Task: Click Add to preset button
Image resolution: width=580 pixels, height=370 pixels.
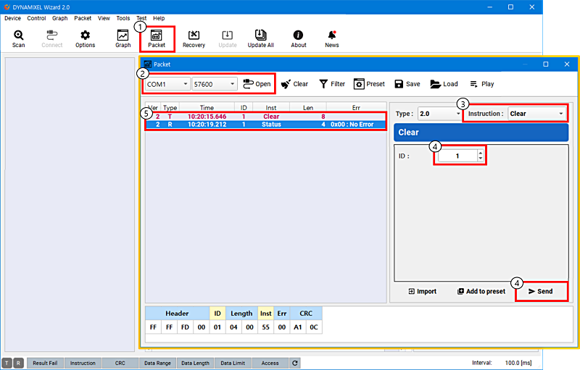Action: coord(481,291)
